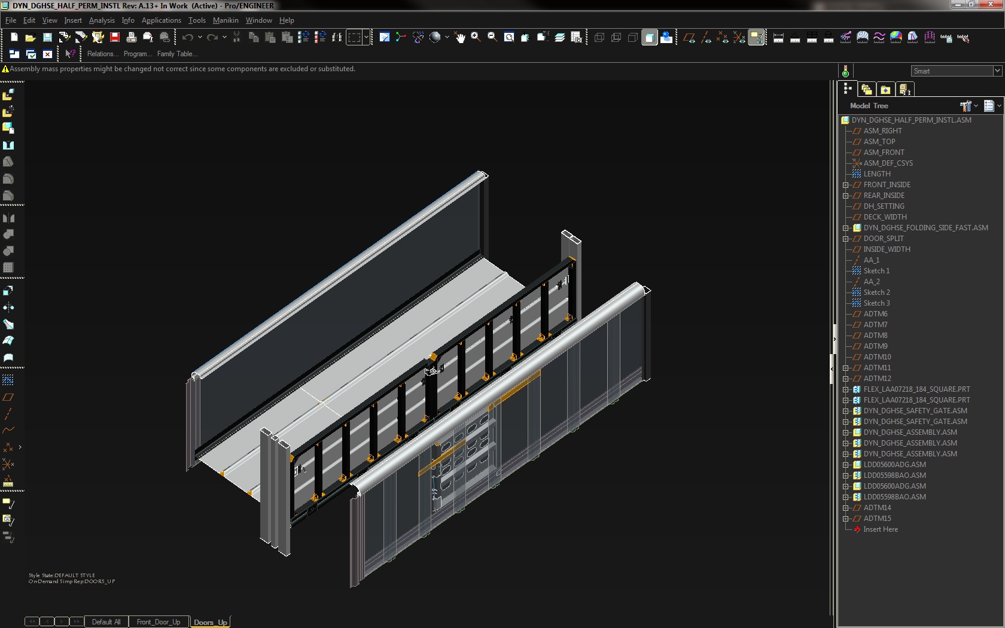Click the Zoom Out magnifier icon
Screen dimensions: 1005x628
coord(492,37)
